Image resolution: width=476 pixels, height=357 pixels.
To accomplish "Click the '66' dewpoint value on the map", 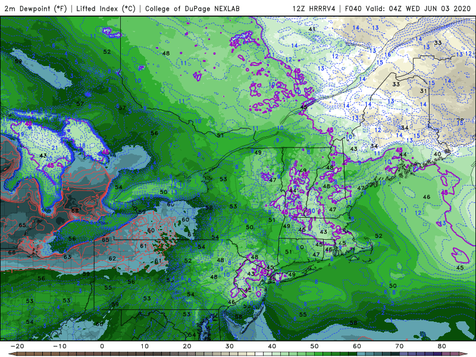I will (x=12, y=252).
